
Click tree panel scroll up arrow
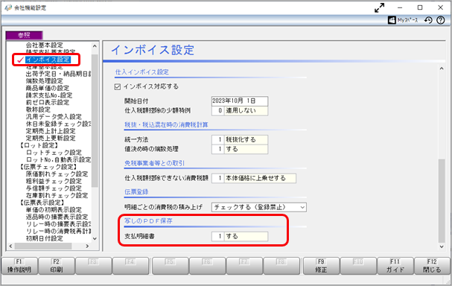pos(95,46)
